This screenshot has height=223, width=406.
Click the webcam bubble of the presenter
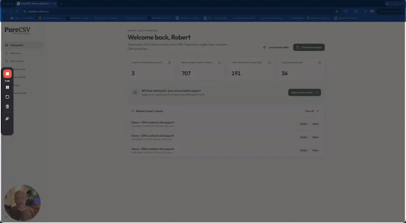coord(22,203)
